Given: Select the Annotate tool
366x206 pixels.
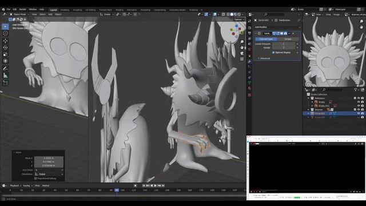Looking at the screenshot, I should coord(5,69).
